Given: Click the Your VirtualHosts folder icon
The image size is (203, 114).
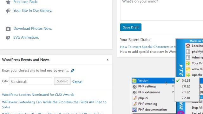Looking at the screenshot, I should coord(188,63).
